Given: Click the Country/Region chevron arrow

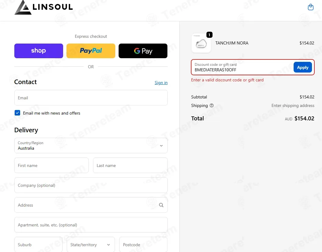Looking at the screenshot, I should click(x=161, y=146).
